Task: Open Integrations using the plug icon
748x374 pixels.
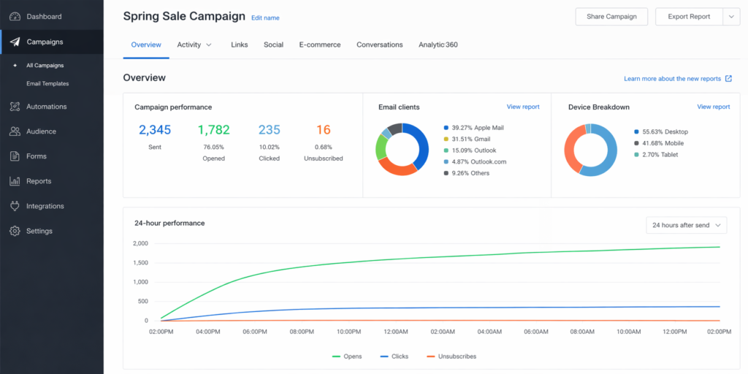Action: pos(14,206)
